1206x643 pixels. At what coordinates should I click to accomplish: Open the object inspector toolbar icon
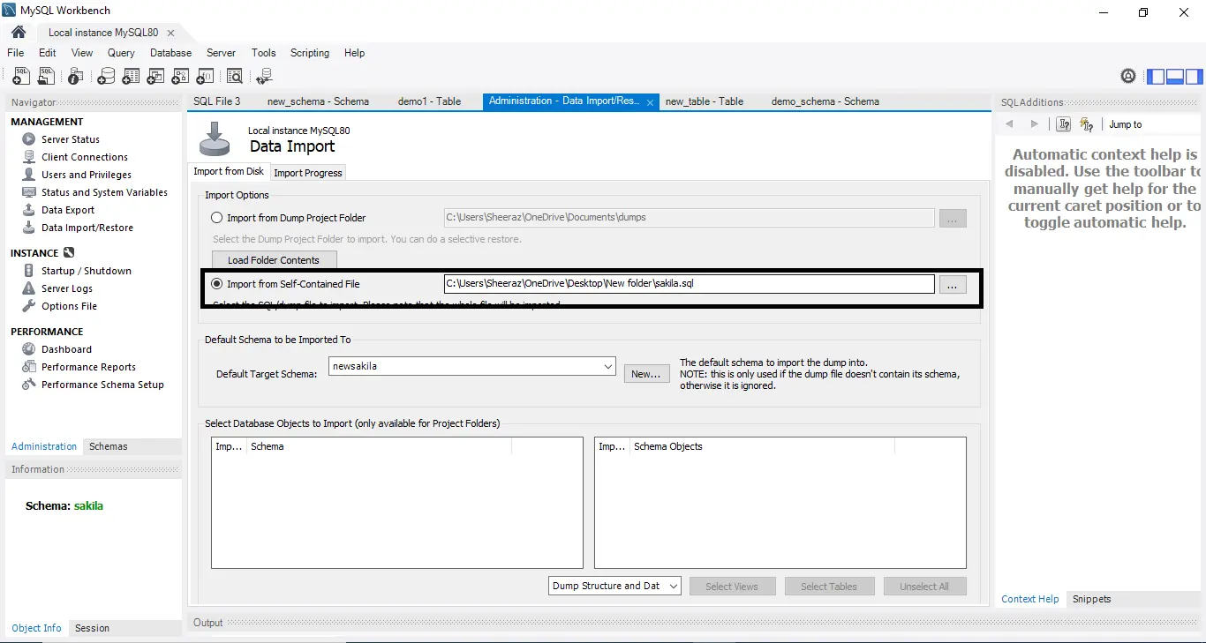point(77,77)
